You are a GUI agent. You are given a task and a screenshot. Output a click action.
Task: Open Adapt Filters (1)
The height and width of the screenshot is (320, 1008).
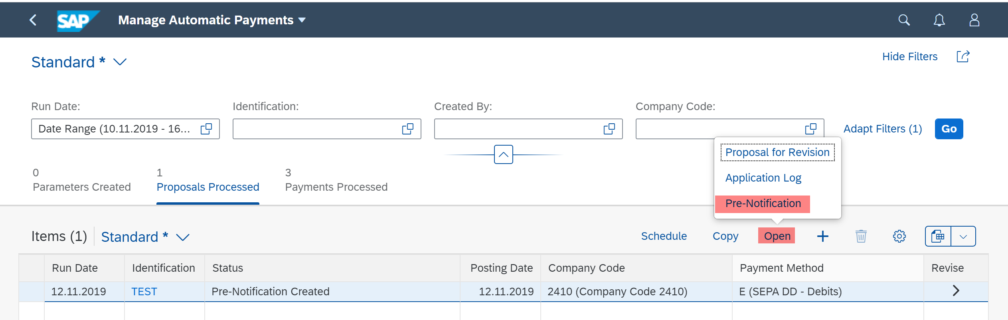pyautogui.click(x=882, y=129)
